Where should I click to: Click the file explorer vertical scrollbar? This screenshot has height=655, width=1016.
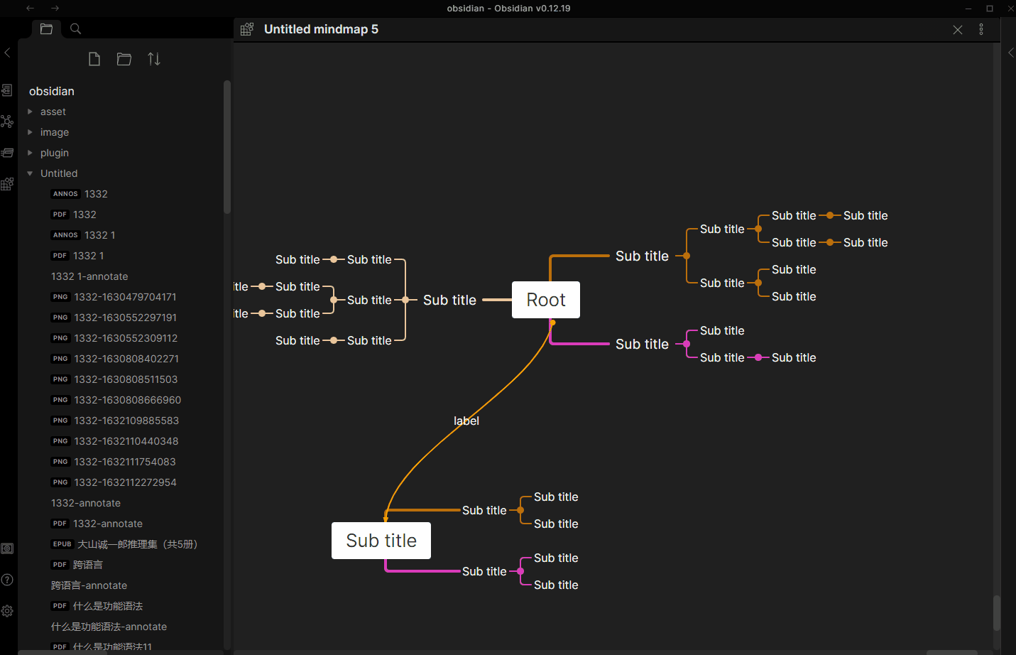point(227,147)
